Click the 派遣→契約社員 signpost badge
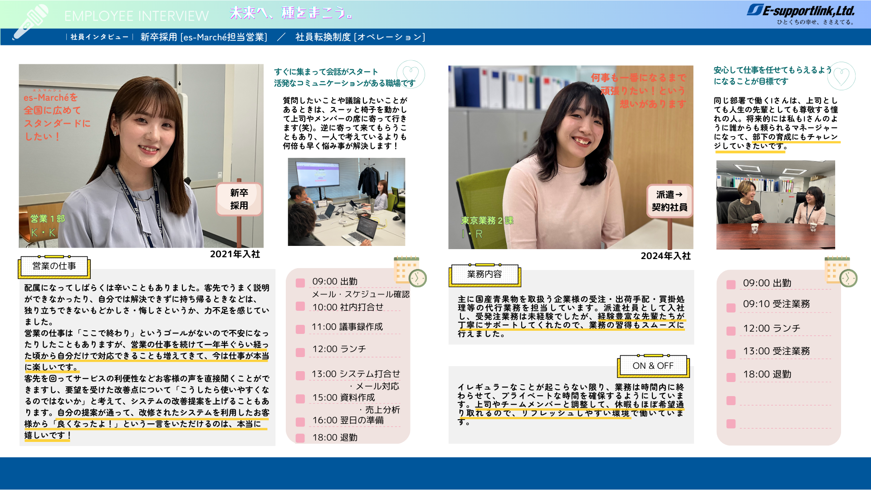 coord(670,201)
